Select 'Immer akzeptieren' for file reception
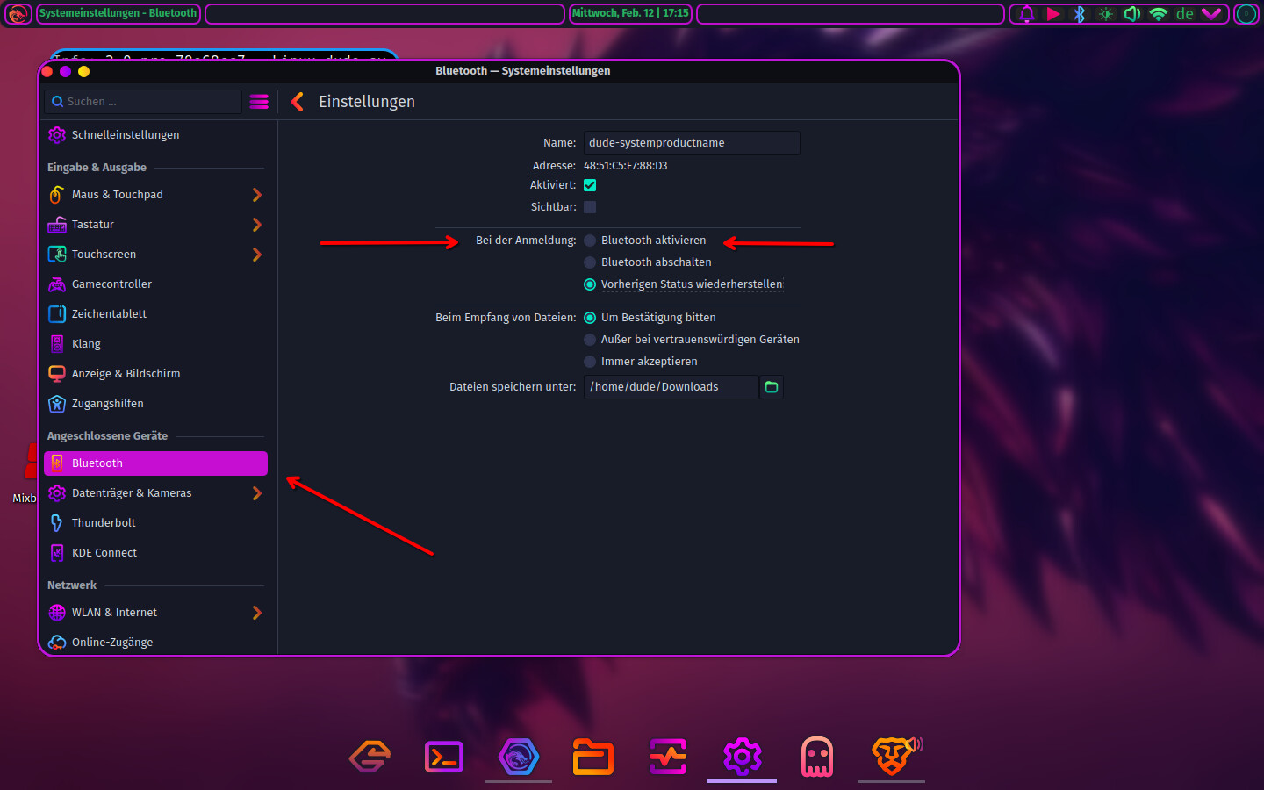 click(641, 362)
